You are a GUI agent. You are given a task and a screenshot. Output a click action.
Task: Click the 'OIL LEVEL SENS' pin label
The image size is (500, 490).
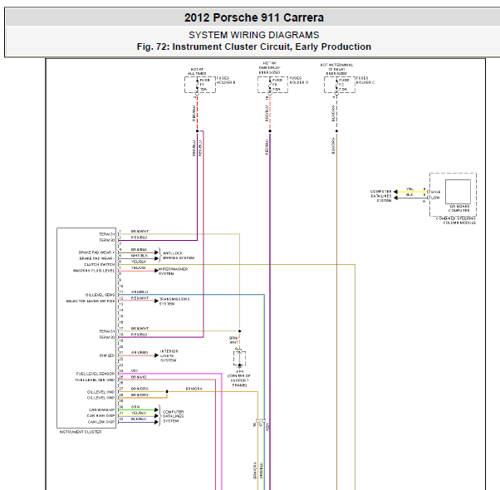click(100, 295)
